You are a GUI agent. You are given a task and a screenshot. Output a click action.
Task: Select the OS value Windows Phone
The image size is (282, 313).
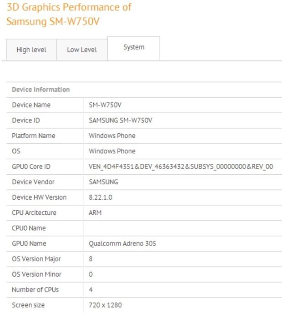112,151
